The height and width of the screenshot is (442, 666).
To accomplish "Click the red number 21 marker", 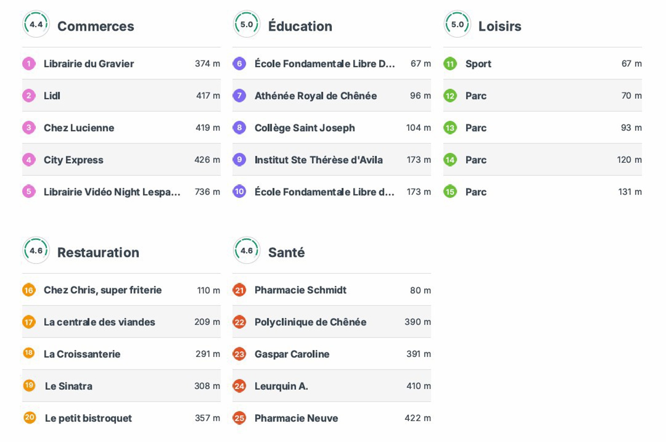I will pos(240,290).
